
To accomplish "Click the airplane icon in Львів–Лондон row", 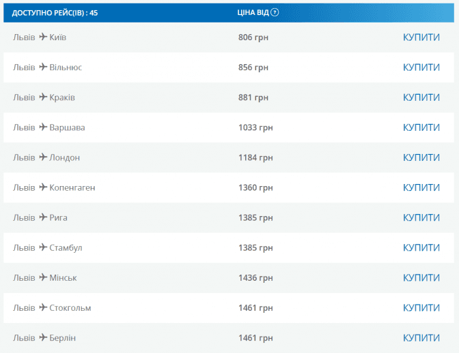I will click(x=43, y=157).
